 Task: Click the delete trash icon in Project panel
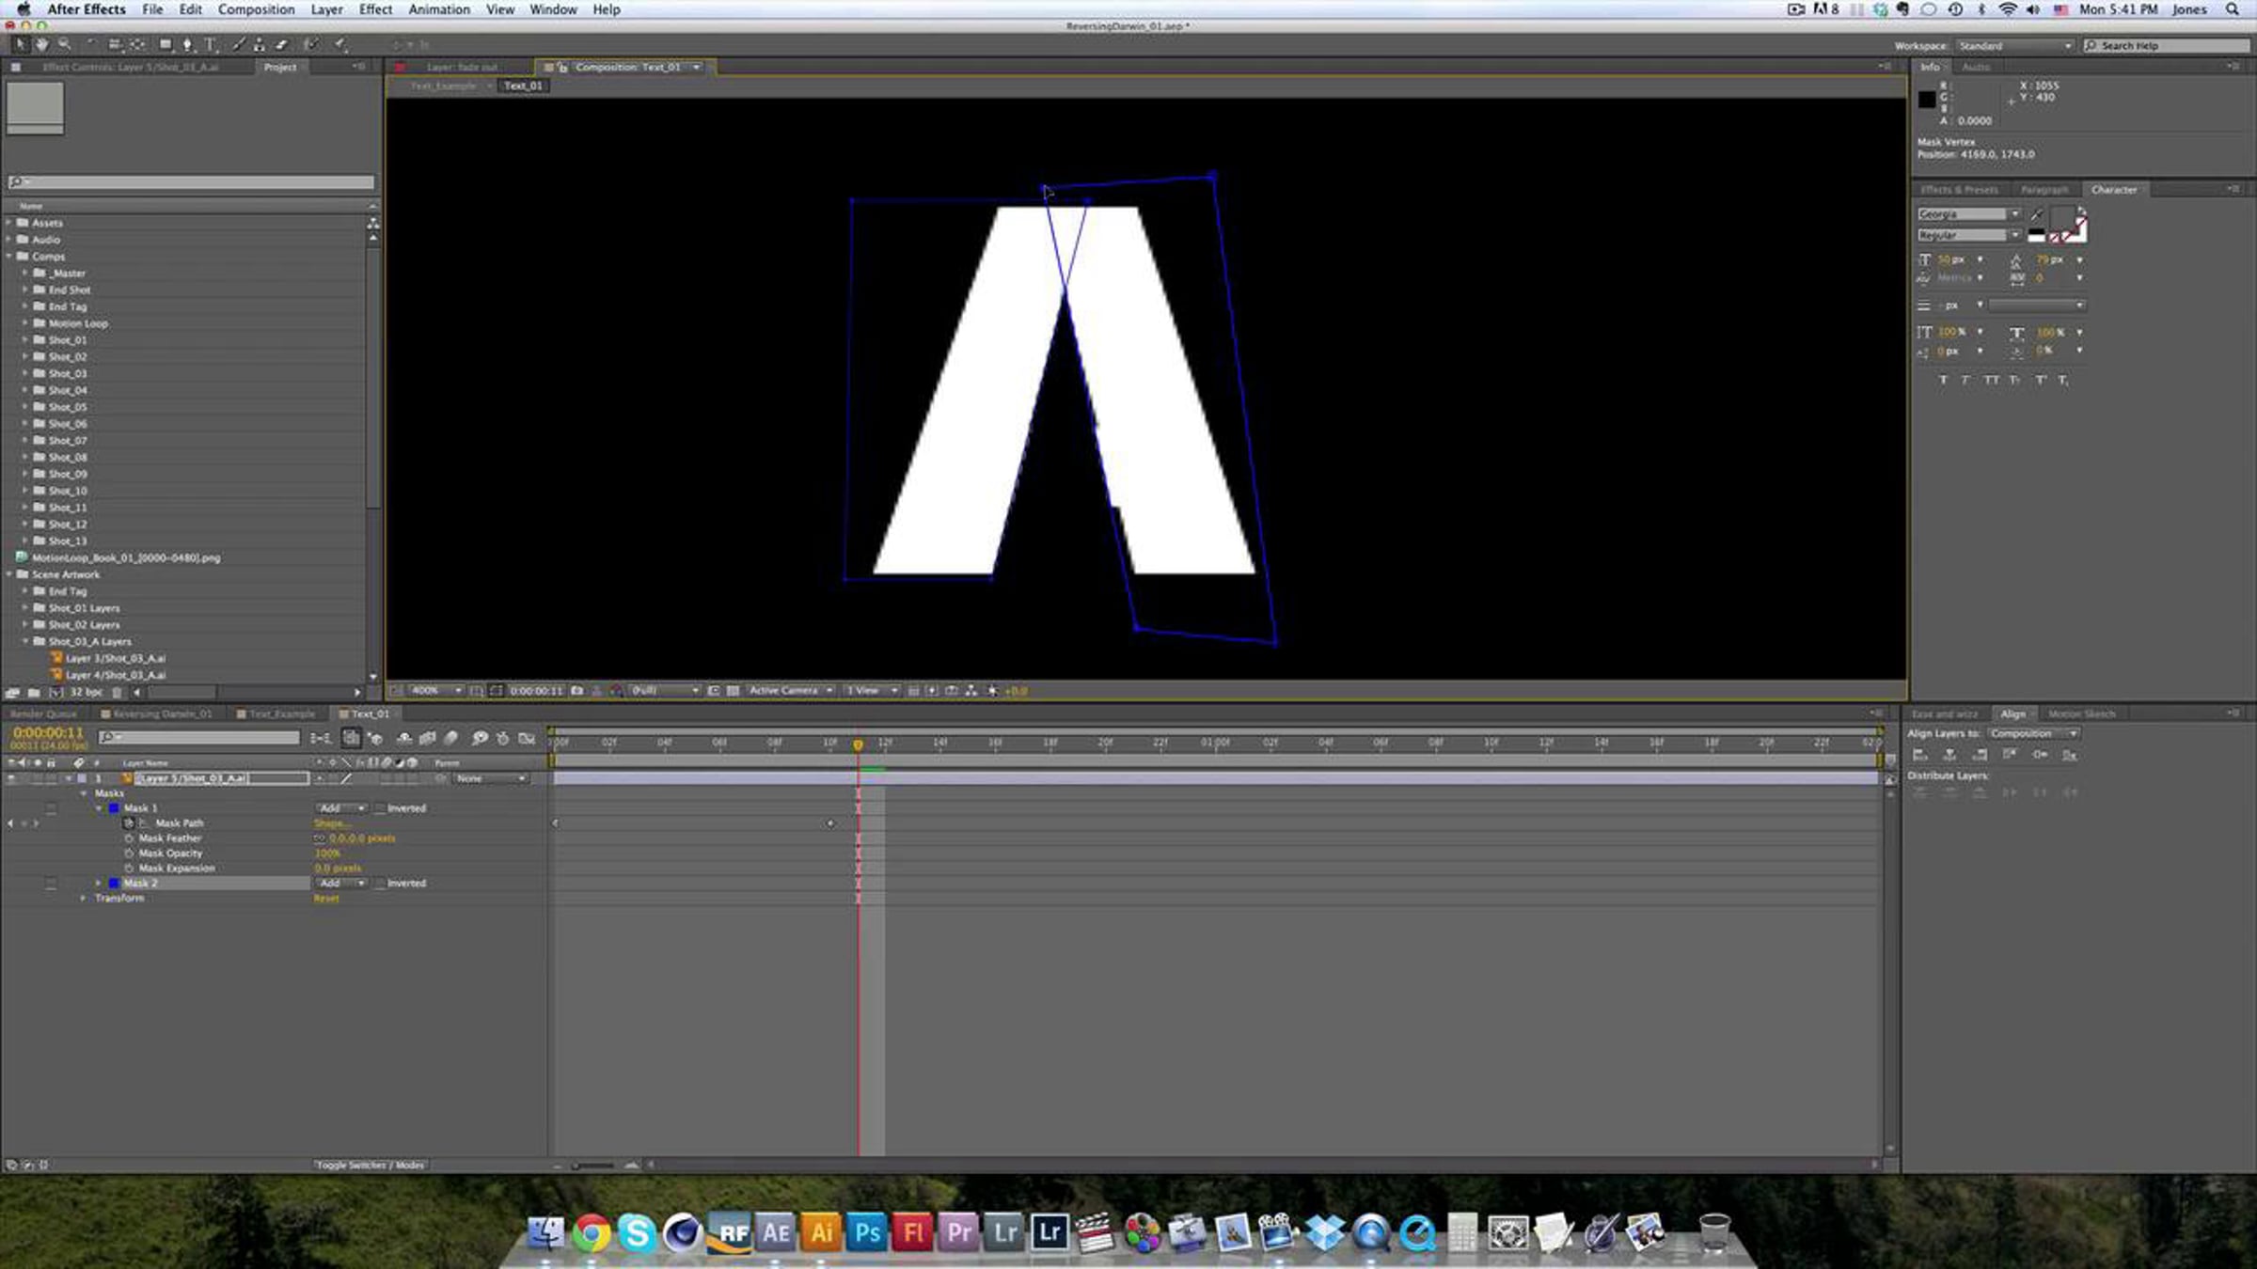(x=118, y=693)
